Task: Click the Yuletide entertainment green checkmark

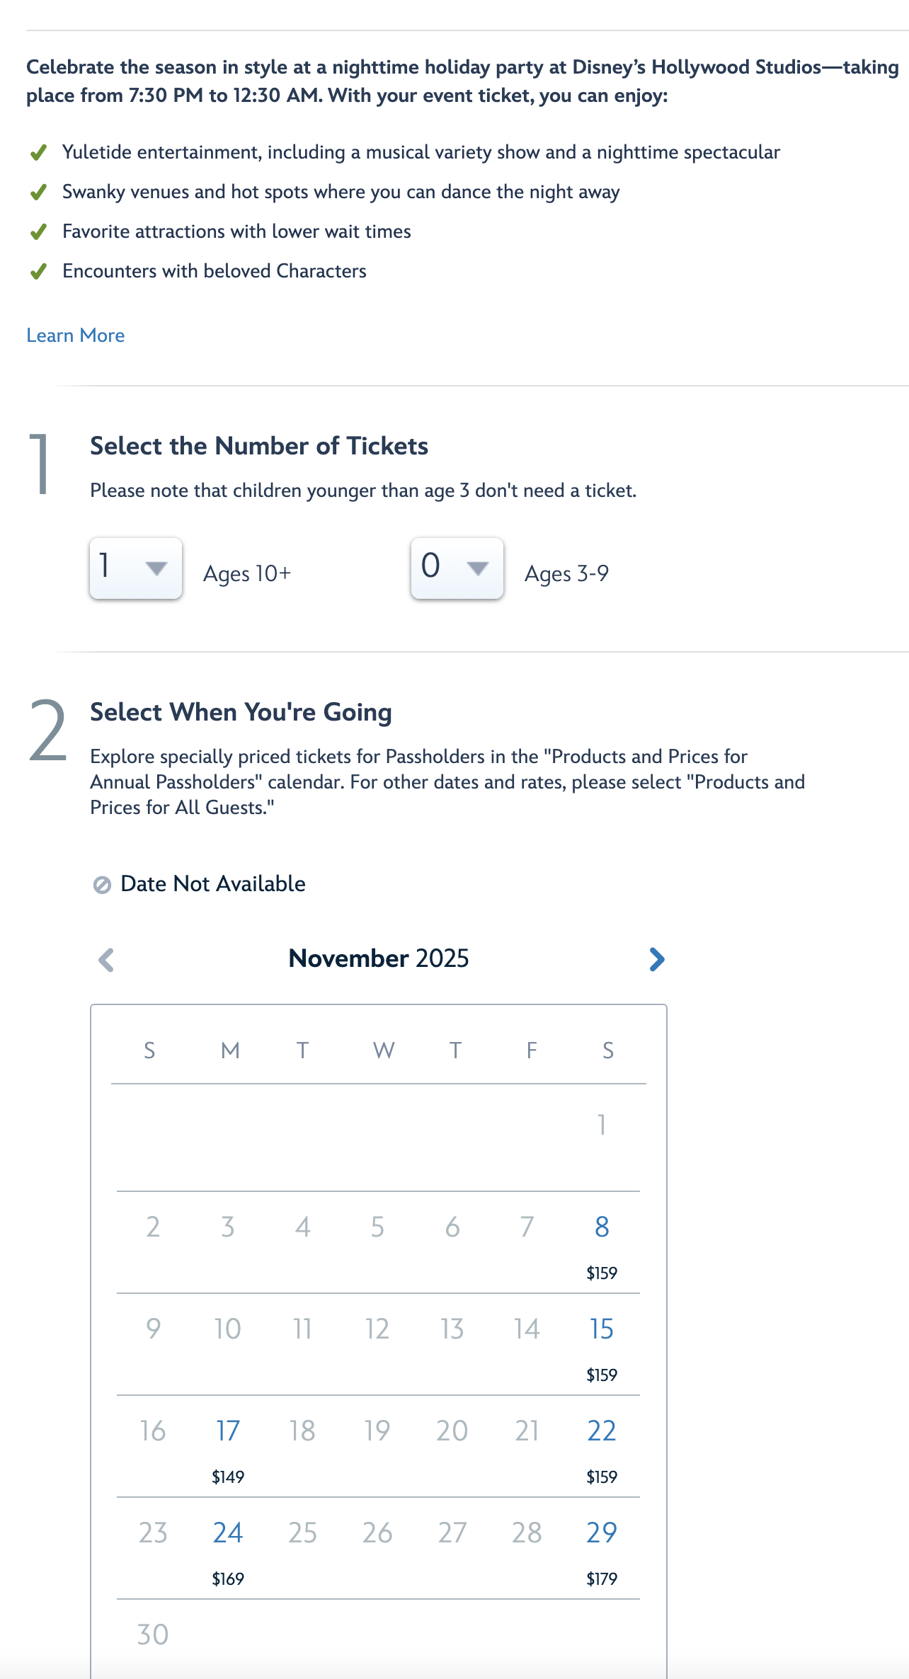Action: pyautogui.click(x=39, y=153)
